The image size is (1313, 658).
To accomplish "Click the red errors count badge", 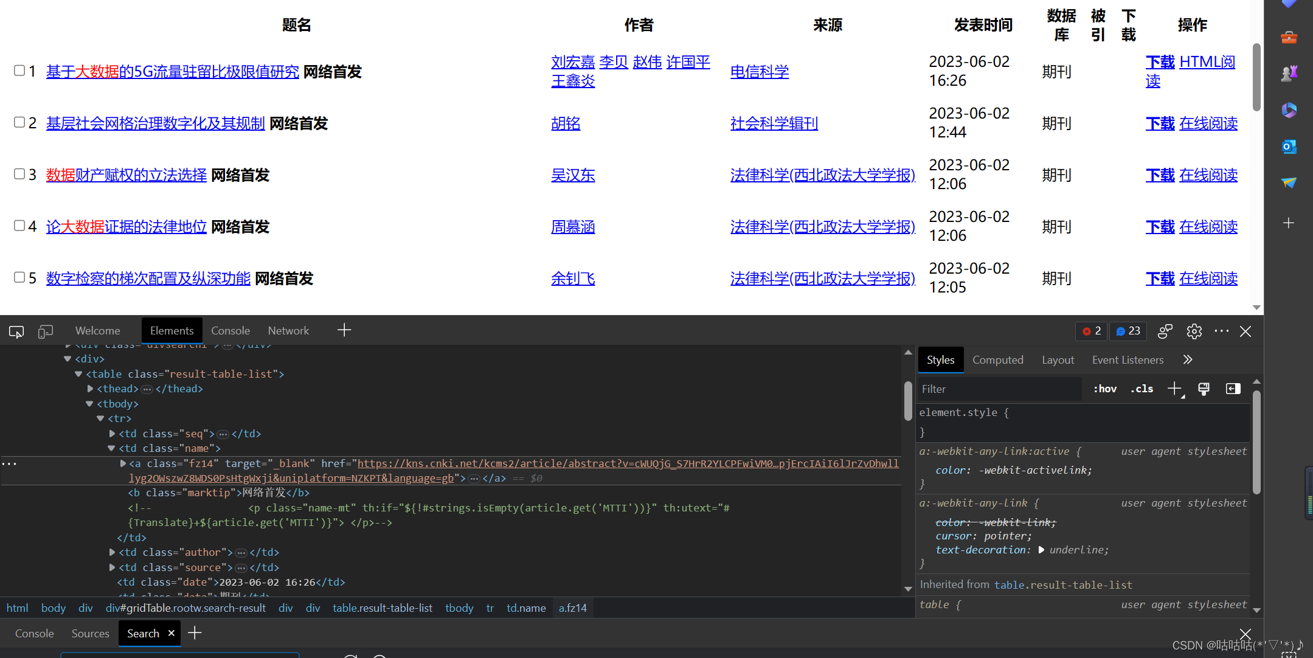I will click(1092, 331).
